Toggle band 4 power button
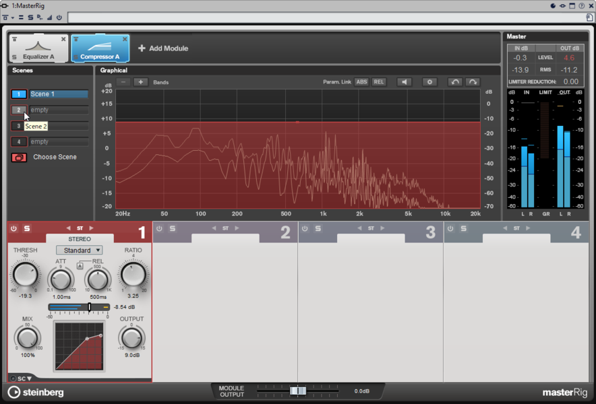596x404 pixels. click(450, 228)
